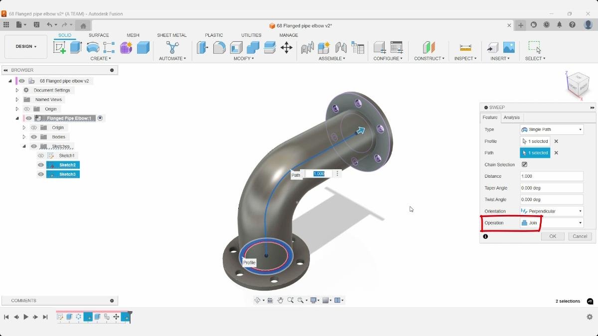598x336 pixels.
Task: Open the notifications bell icon
Action: pos(560,25)
